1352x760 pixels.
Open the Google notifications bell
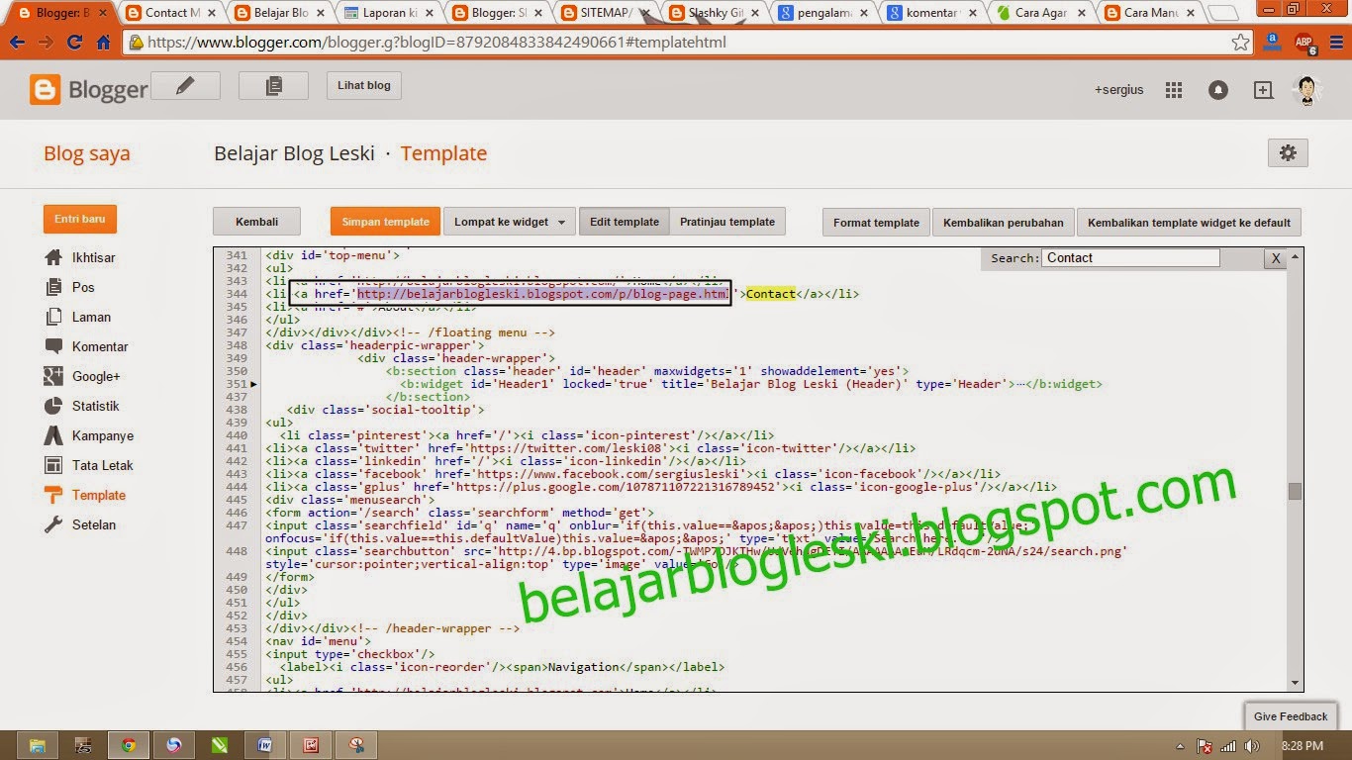coord(1218,90)
